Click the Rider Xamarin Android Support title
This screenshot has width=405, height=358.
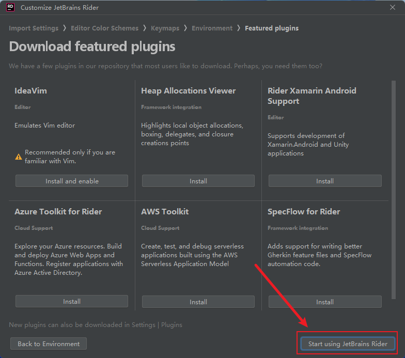click(x=312, y=96)
